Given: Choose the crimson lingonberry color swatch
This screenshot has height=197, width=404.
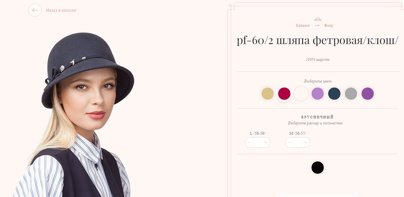Looking at the screenshot, I should [x=284, y=94].
